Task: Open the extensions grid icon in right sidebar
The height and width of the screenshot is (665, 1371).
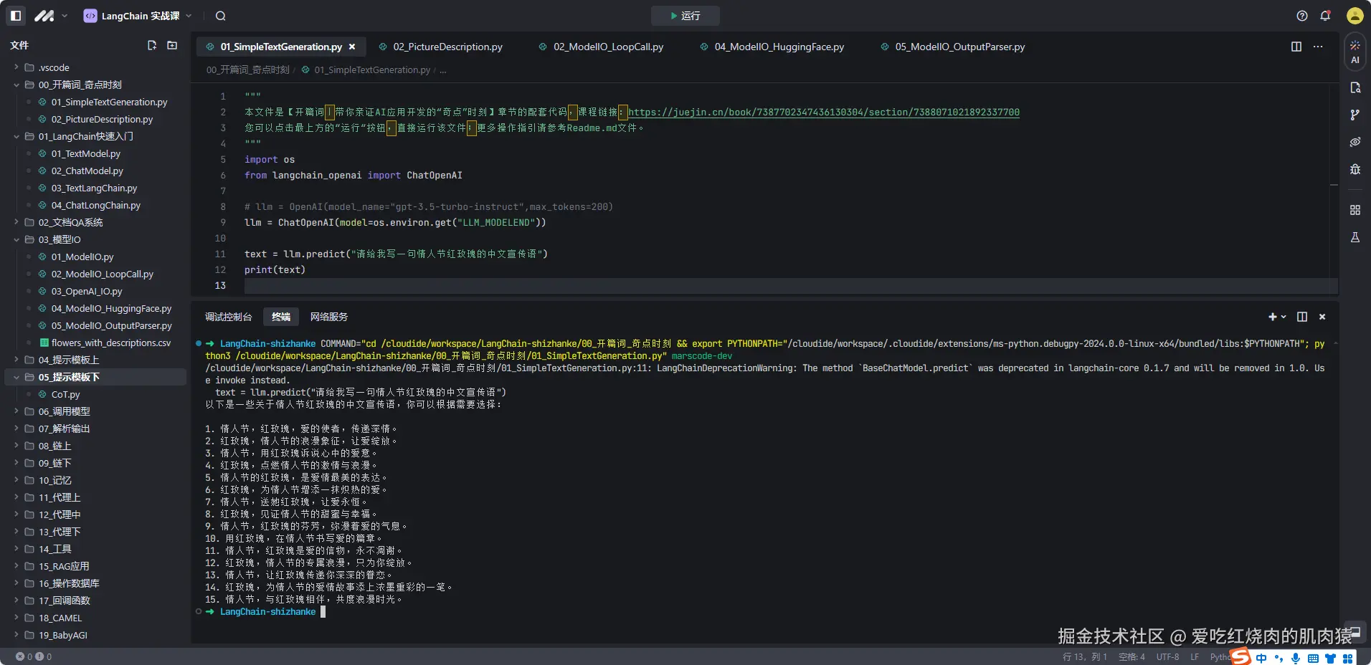Action: pos(1355,210)
